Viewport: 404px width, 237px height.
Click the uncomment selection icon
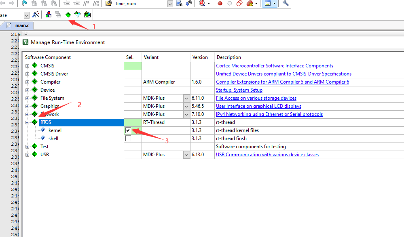coord(96,3)
